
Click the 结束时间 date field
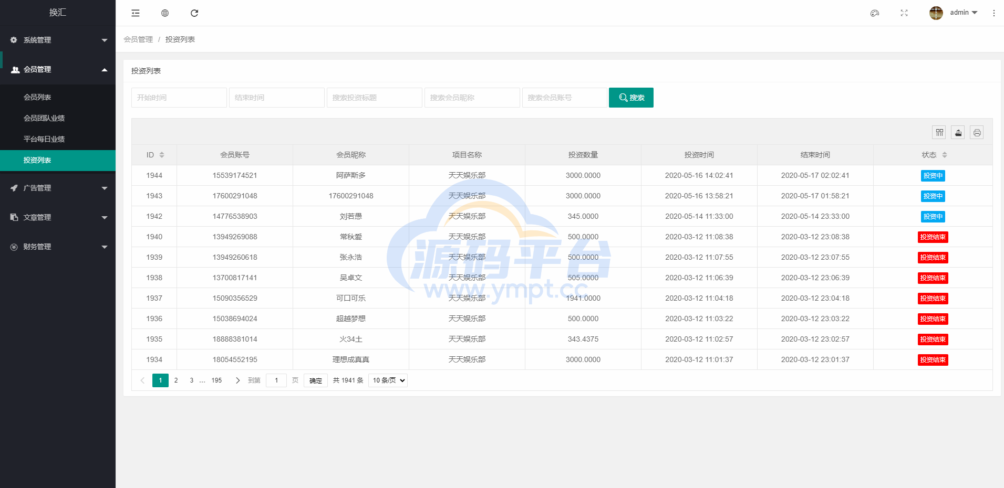(277, 98)
